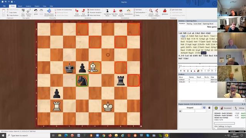The height and width of the screenshot is (138, 246).
Task: Open the Board ribbon tab
Action: 20,6
